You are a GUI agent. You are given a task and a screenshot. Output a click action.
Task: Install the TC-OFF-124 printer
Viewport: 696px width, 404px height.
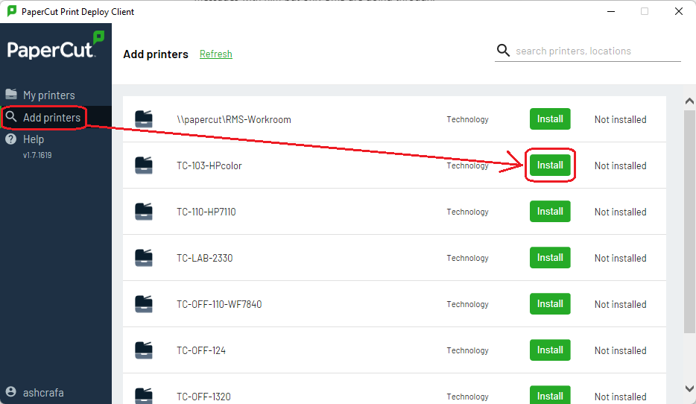550,350
